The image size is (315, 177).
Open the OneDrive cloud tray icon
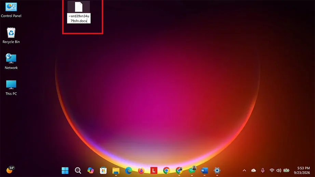coord(254,171)
